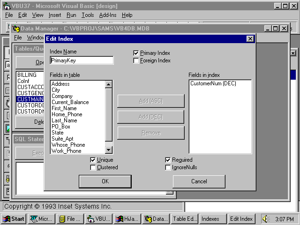Click the taskbar speaker volume icon
This screenshot has height=225, width=300.
click(x=266, y=219)
